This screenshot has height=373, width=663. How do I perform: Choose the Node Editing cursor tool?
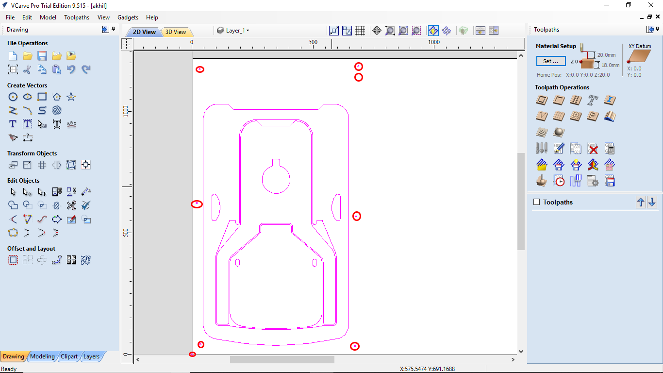point(28,192)
